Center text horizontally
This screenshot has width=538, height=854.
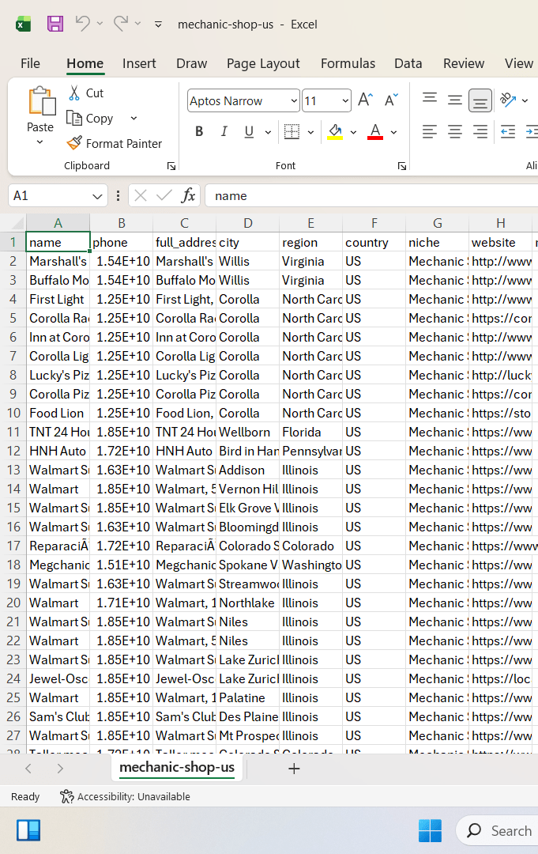[455, 131]
